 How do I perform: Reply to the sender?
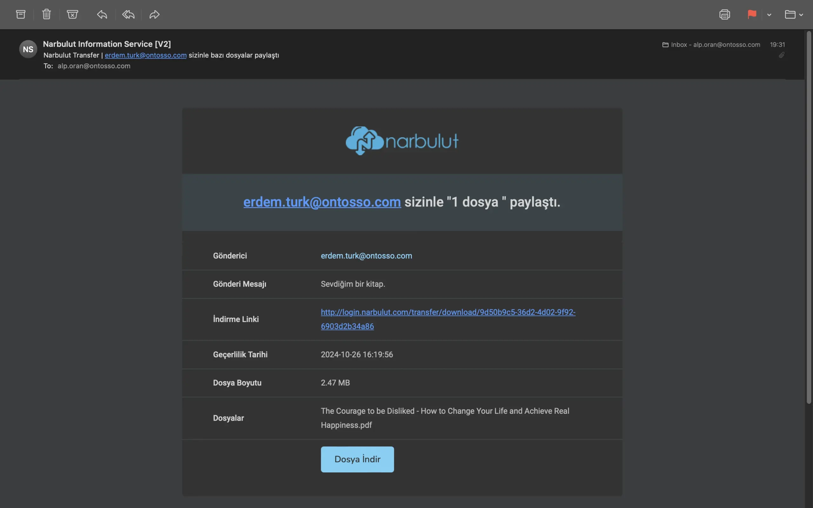[102, 15]
